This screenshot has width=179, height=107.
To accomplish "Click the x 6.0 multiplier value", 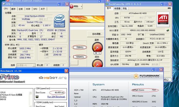I will tap(25, 51).
